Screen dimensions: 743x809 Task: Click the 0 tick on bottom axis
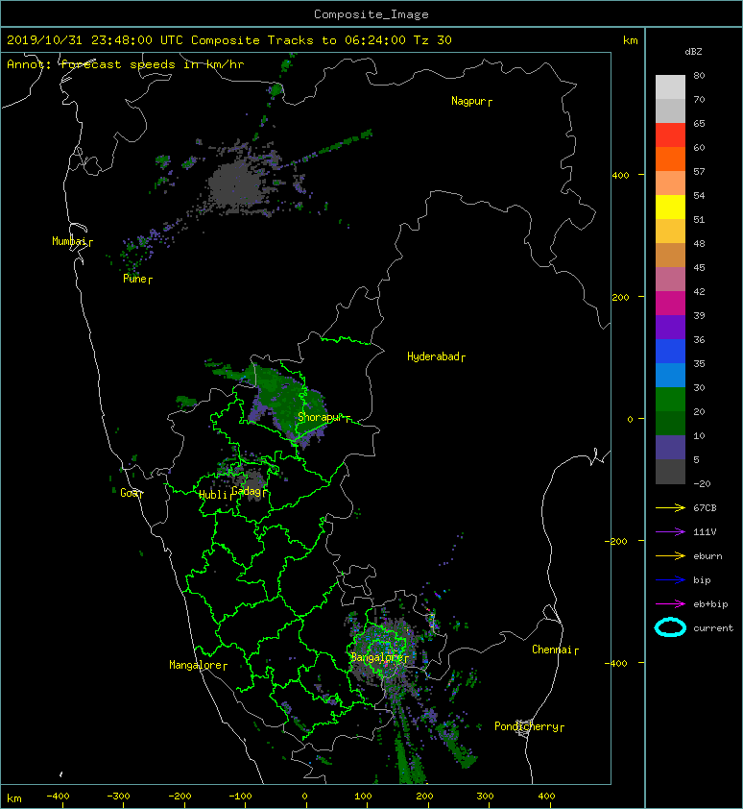click(304, 797)
